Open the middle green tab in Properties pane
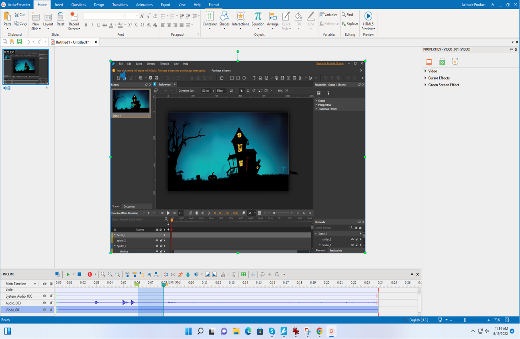520x339 pixels. click(x=442, y=62)
